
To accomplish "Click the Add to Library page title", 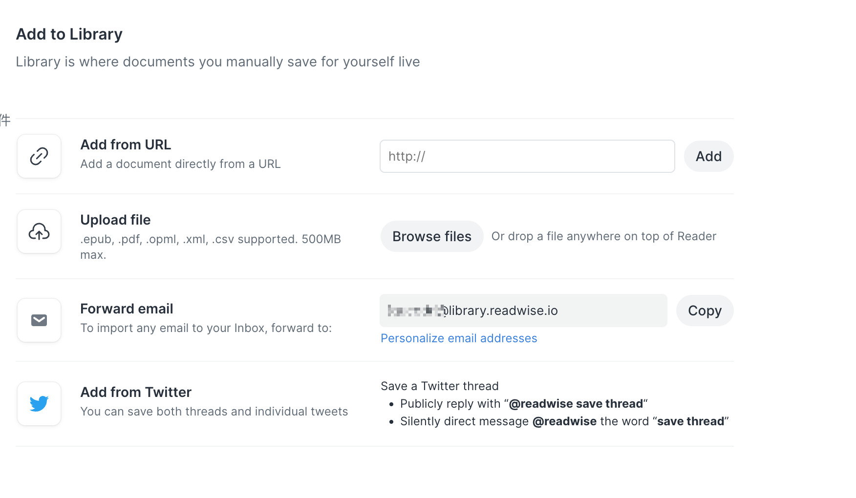I will [x=69, y=34].
